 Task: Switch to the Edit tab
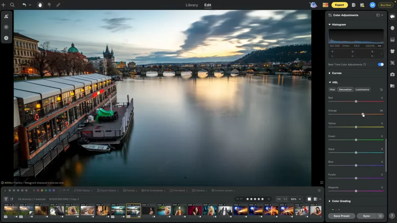click(208, 5)
